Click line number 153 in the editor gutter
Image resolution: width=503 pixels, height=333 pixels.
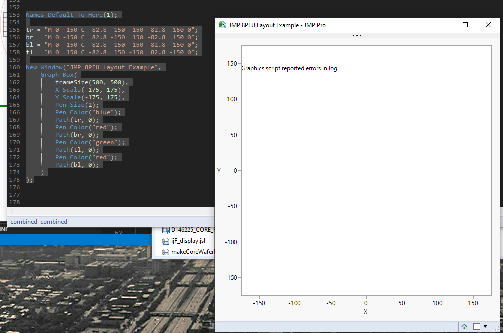click(14, 15)
